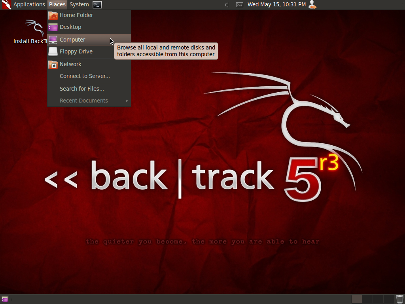Image resolution: width=405 pixels, height=304 pixels.
Task: Switch to the first workspace
Action: (x=357, y=299)
